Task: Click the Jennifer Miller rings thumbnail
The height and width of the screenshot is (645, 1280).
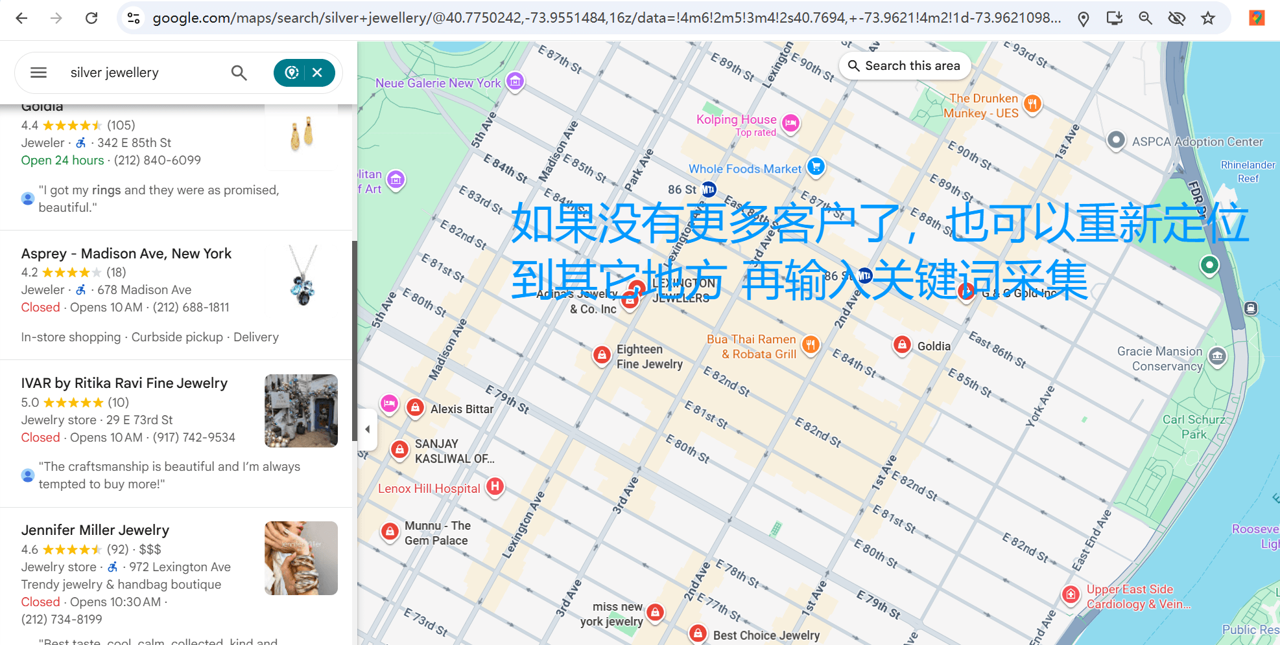Action: (x=302, y=558)
